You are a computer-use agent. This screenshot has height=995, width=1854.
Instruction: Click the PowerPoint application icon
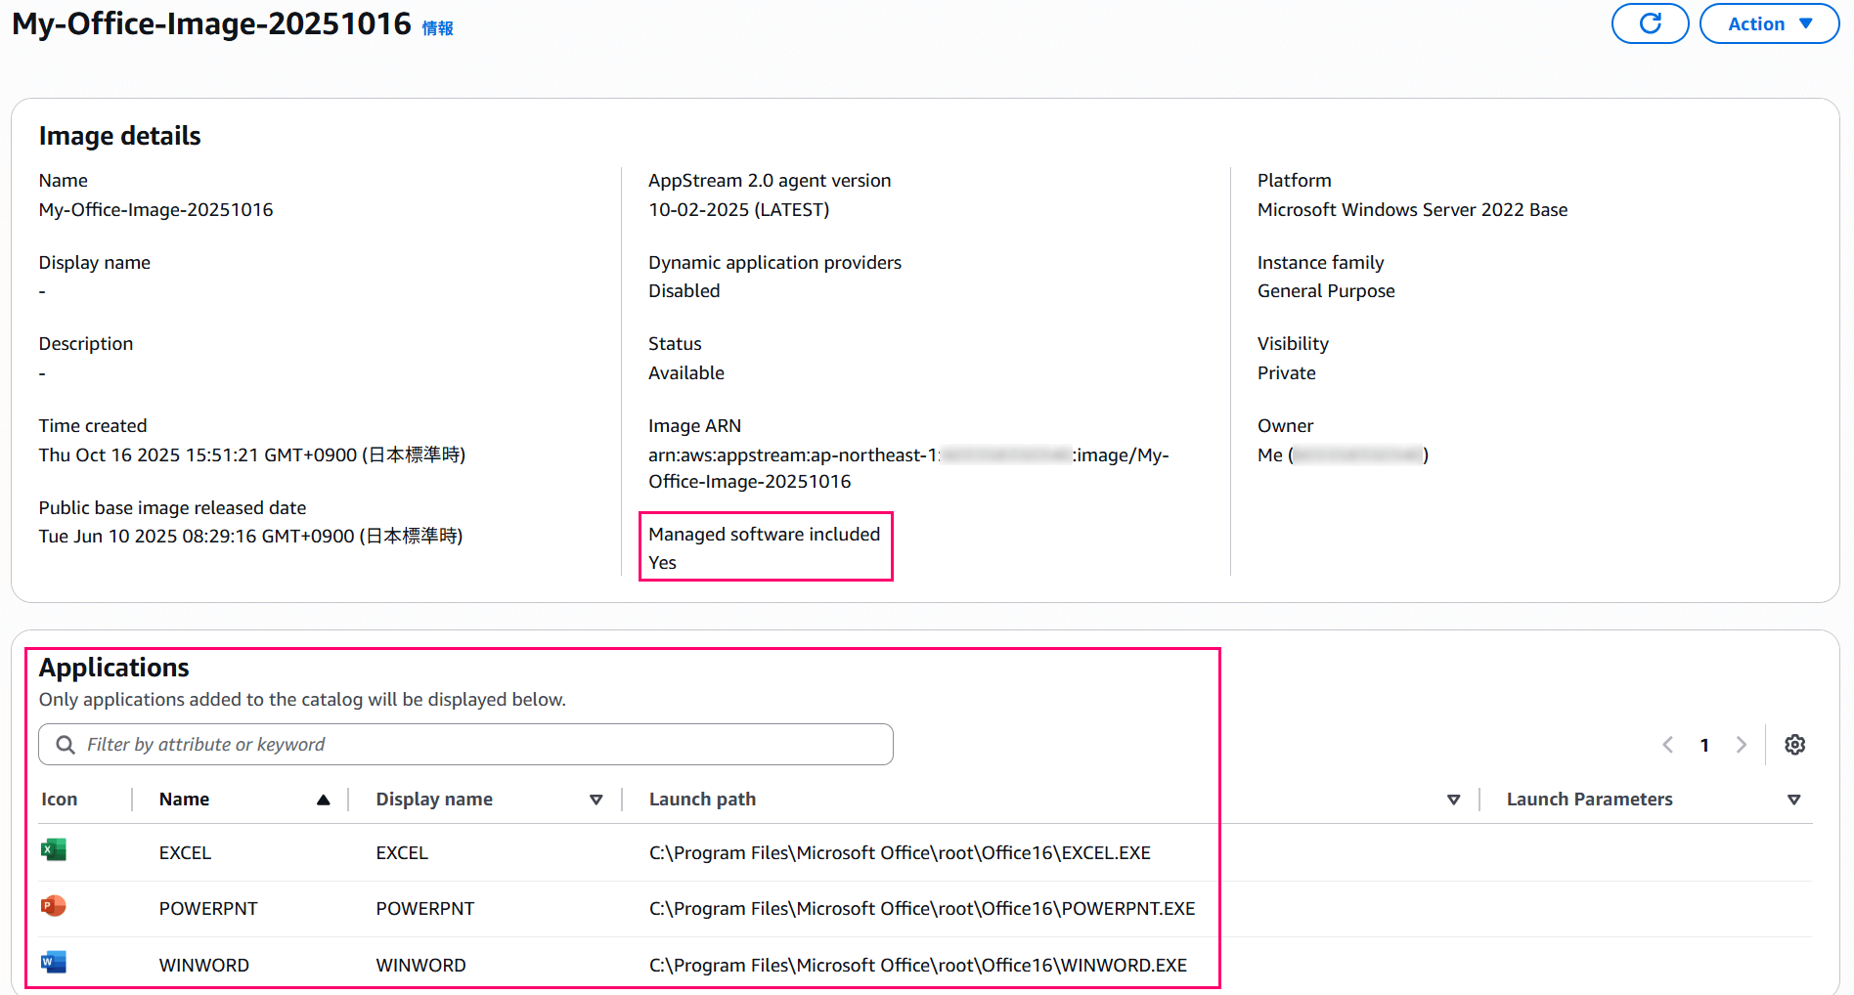[55, 906]
